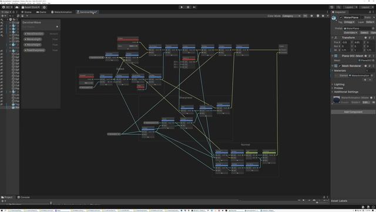Expand the Lighting section
Screen dimensions: 376x212
pyautogui.click(x=339, y=84)
